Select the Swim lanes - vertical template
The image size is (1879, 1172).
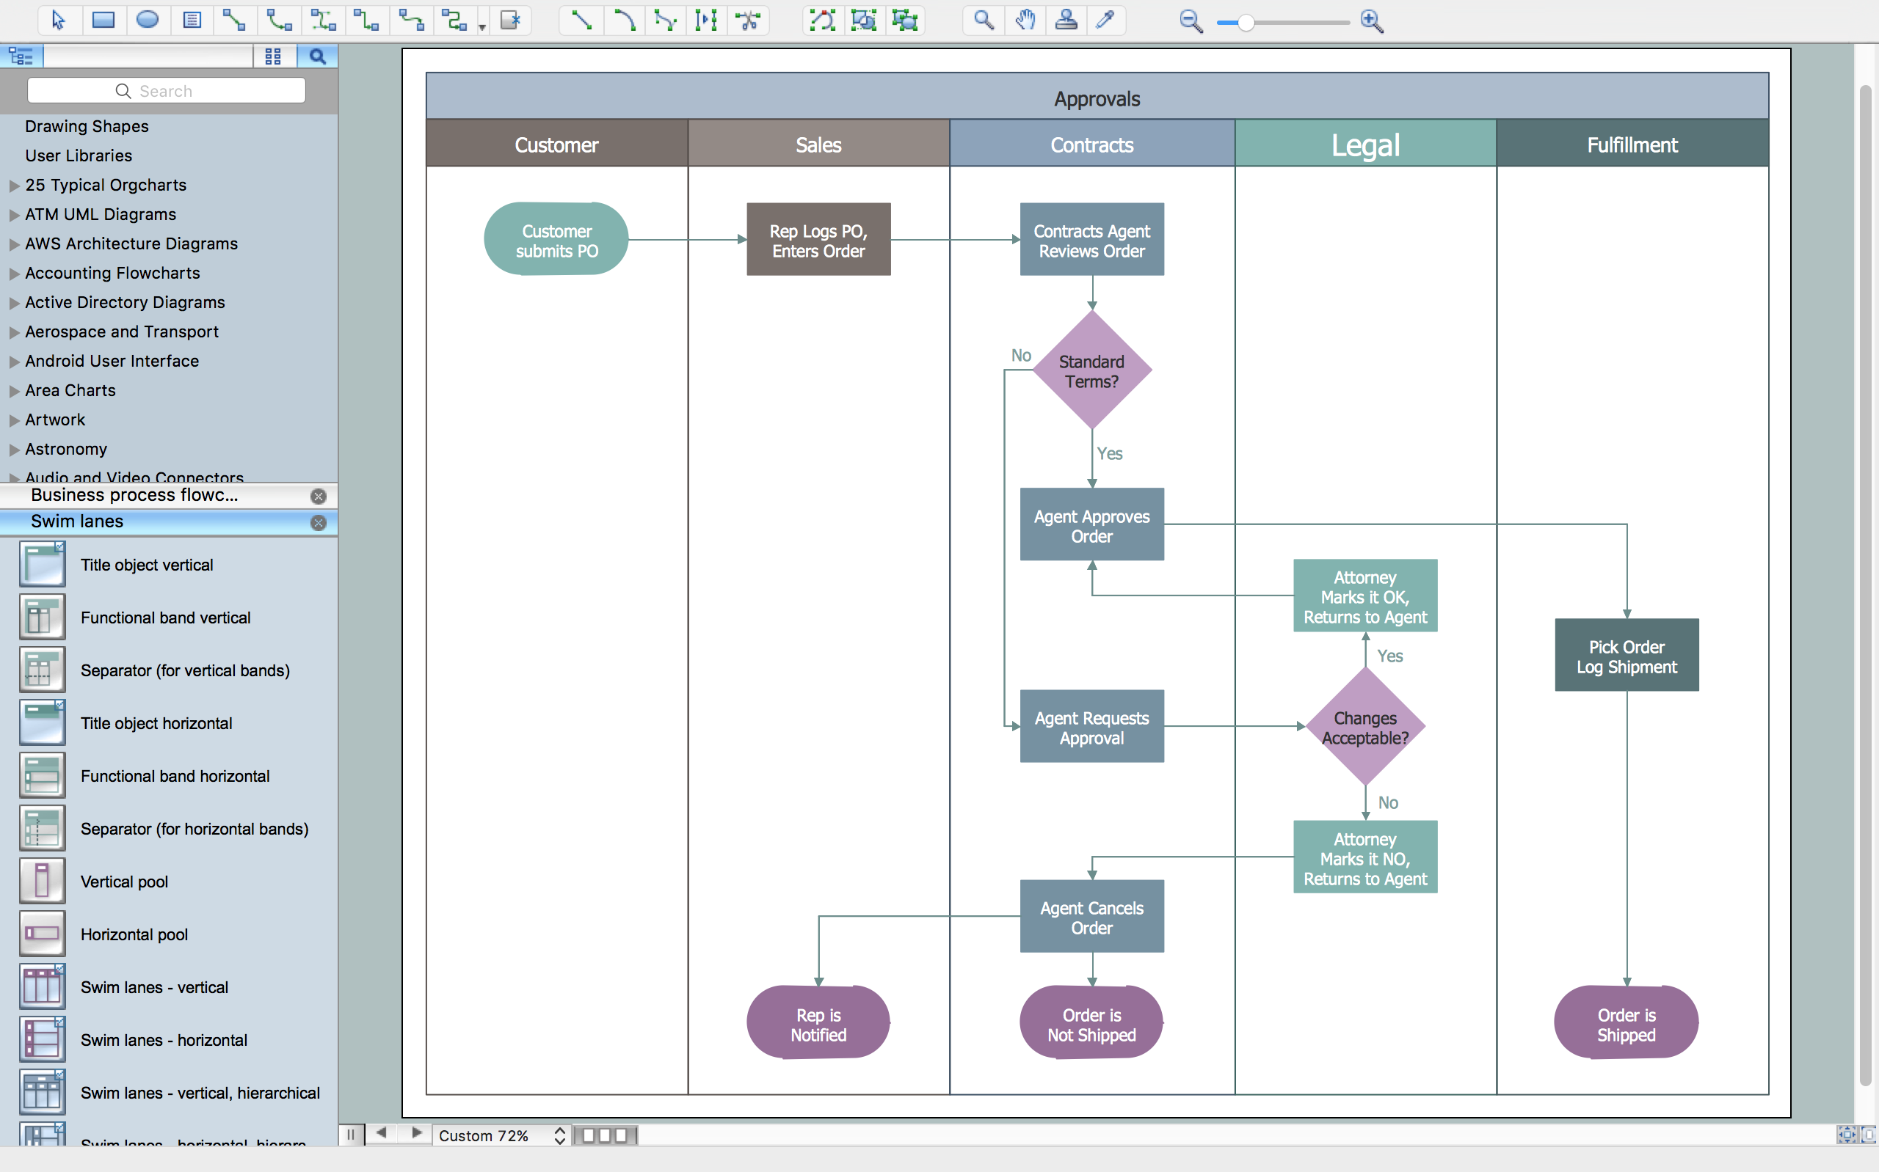151,987
